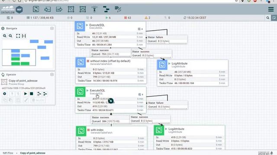Click the top ExecuteSQL Out value 46 (257,38 MB)
This screenshot has width=277, height=155.
tap(100, 41)
